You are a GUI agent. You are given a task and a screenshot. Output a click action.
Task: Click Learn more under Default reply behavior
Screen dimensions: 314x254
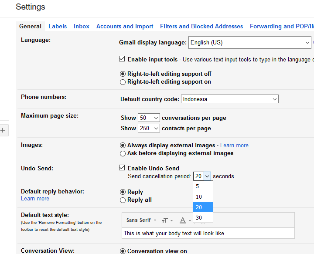click(x=35, y=198)
